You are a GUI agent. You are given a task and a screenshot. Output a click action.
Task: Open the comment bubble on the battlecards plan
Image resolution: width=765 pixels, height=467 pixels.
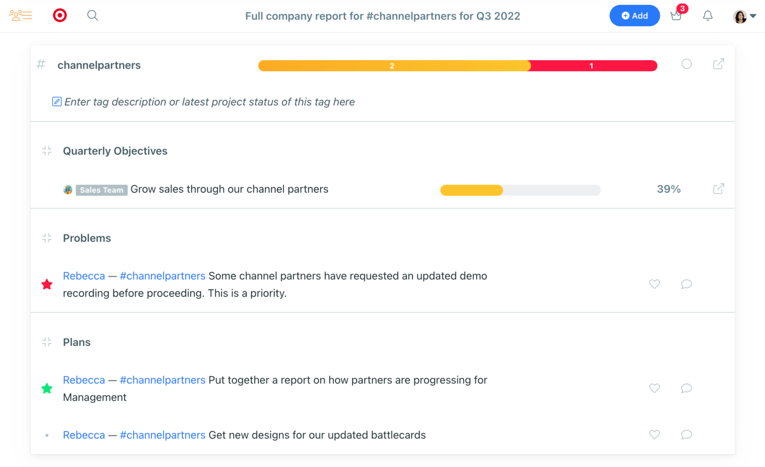point(686,435)
